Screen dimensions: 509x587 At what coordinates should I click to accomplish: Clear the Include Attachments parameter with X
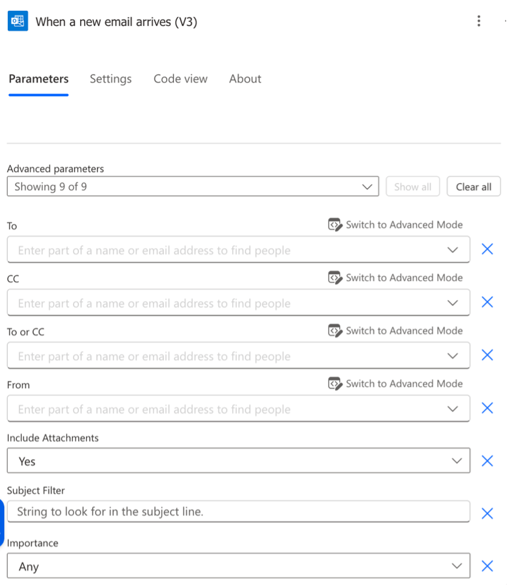click(487, 460)
